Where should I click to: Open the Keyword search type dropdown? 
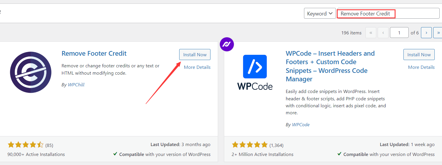pyautogui.click(x=320, y=13)
